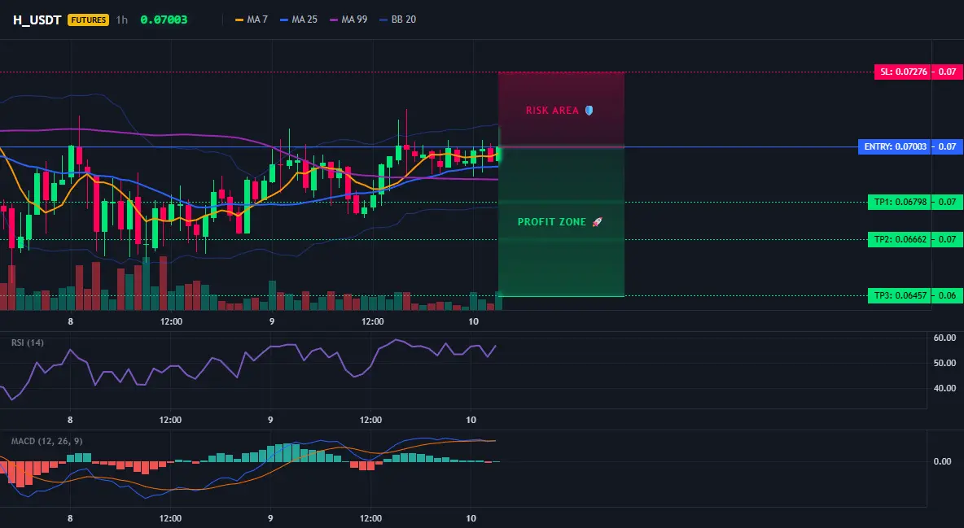The height and width of the screenshot is (528, 964).
Task: Click the green 0.07 axis tag beside TP2
Action: coord(948,240)
